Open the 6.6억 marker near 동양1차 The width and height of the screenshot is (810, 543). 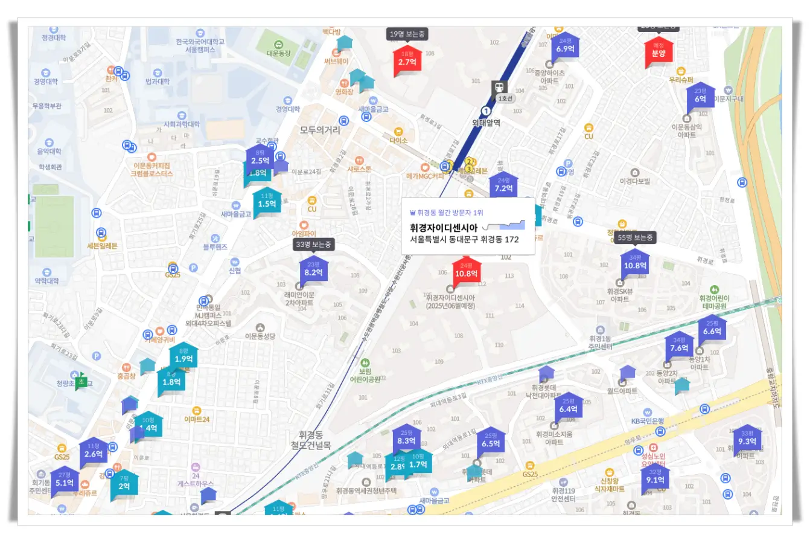(x=712, y=330)
